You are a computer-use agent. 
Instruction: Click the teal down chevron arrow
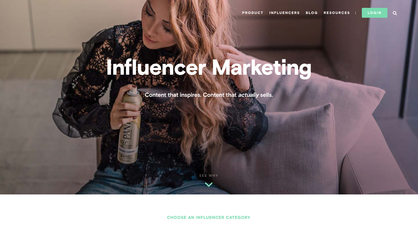[x=209, y=184]
